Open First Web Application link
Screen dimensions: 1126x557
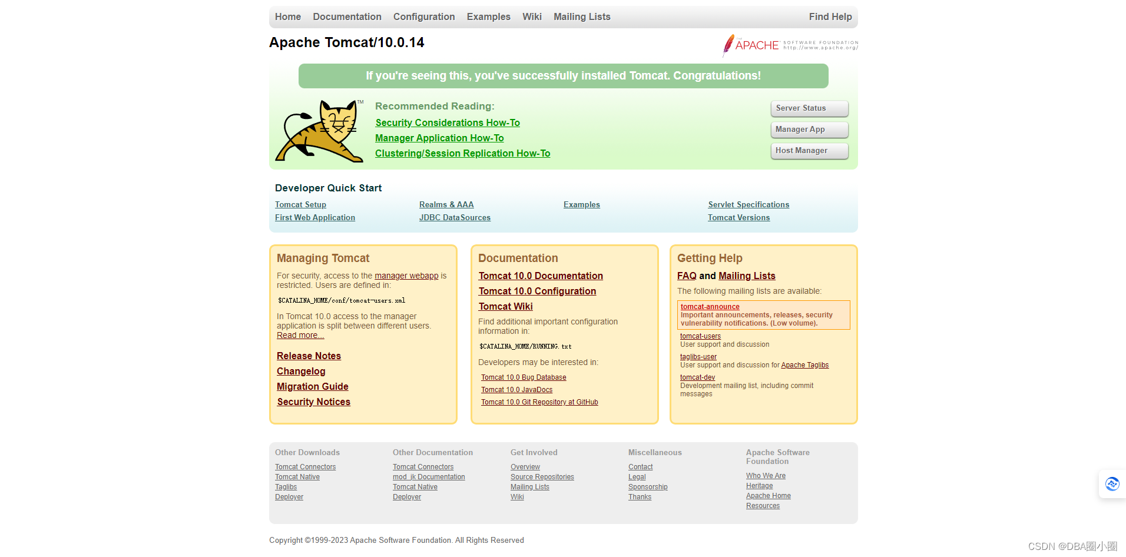click(x=315, y=217)
